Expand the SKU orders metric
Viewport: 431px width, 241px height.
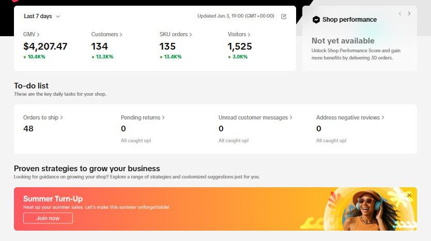[x=175, y=35]
